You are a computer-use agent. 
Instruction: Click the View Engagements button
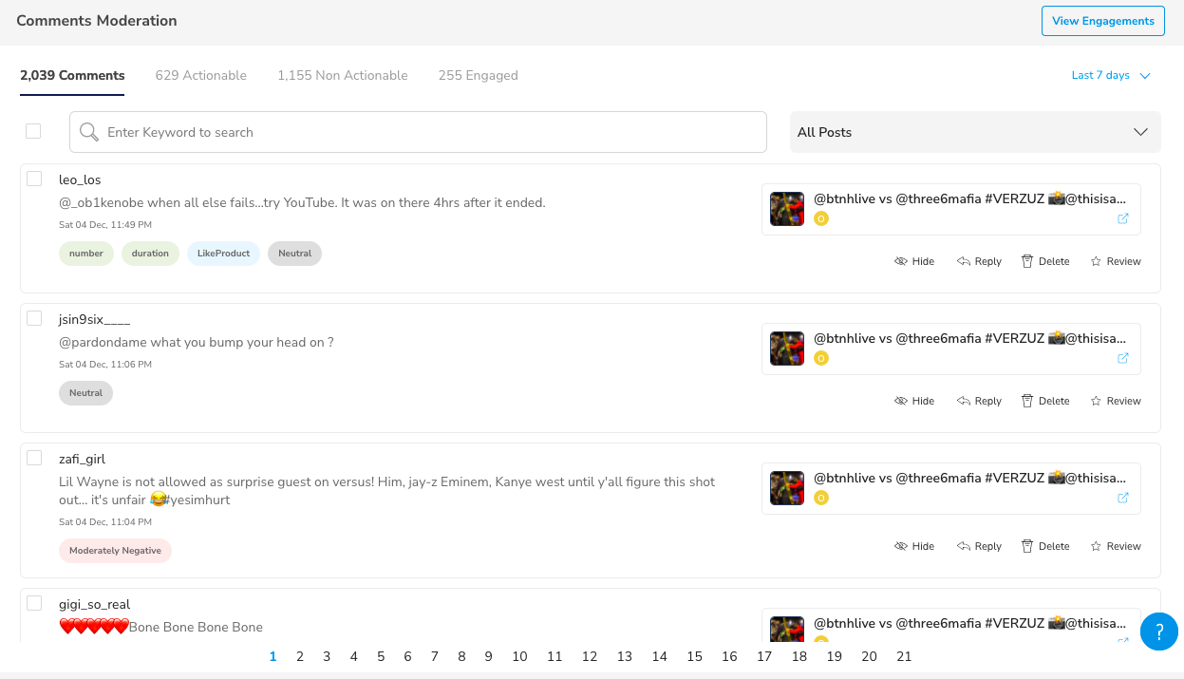[1103, 21]
